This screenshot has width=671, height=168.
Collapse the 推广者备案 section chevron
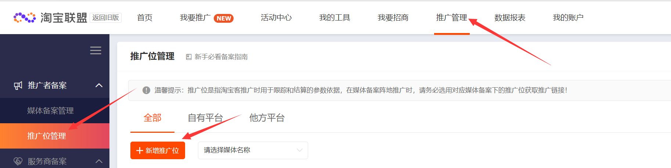(x=99, y=85)
